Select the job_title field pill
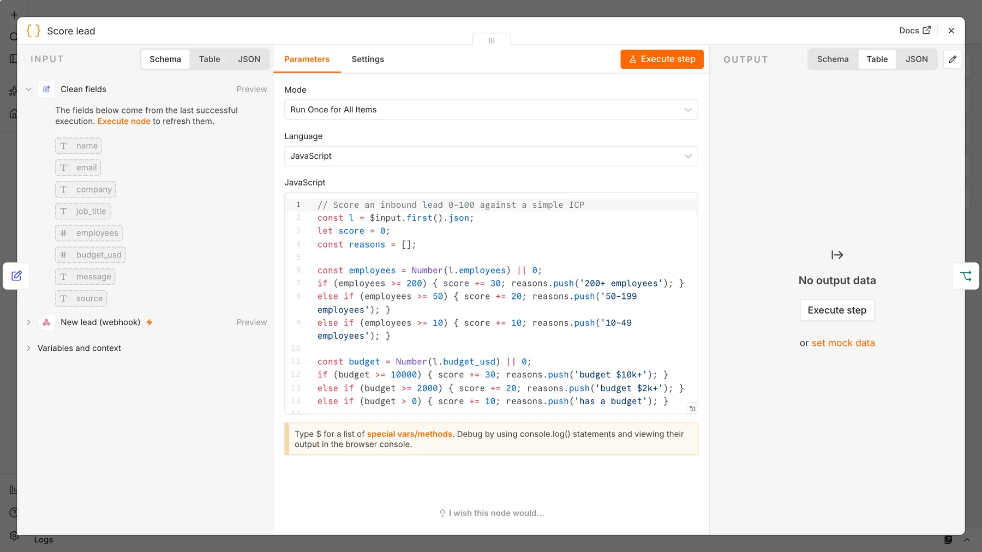This screenshot has height=552, width=982. 83,211
